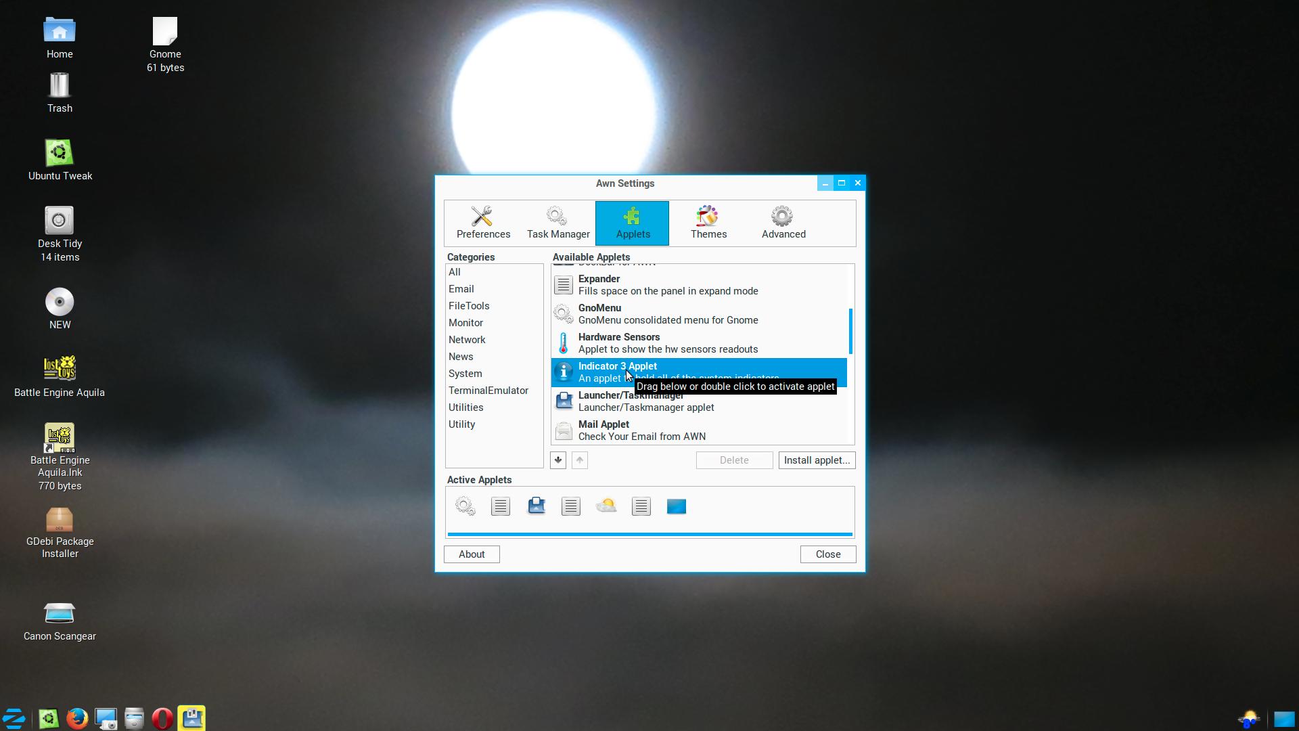Click the up arrow deactivate-applet button

coord(580,460)
